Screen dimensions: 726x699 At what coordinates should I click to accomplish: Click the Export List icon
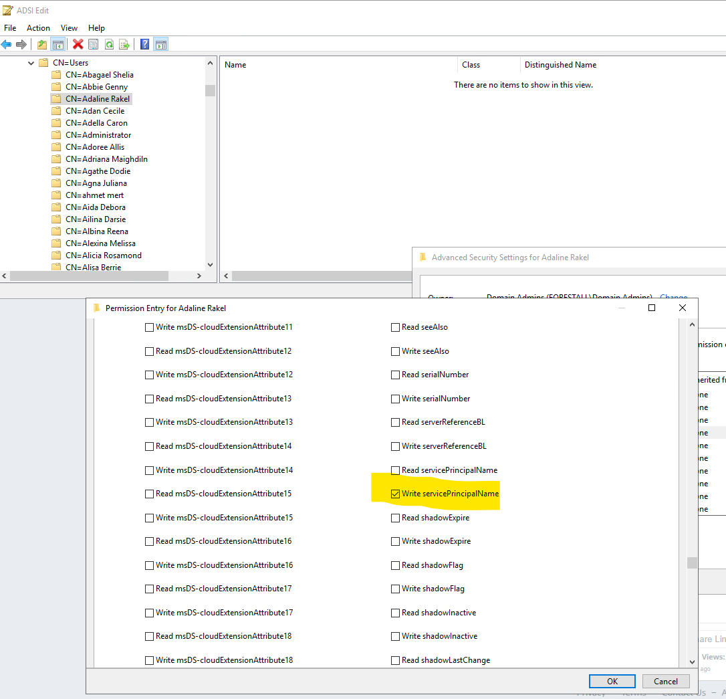click(124, 45)
